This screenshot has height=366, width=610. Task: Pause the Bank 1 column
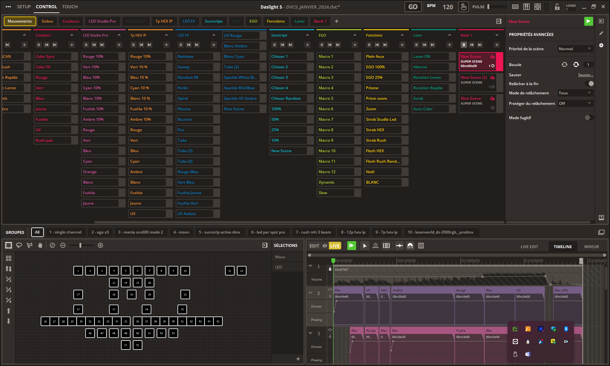tap(464, 45)
